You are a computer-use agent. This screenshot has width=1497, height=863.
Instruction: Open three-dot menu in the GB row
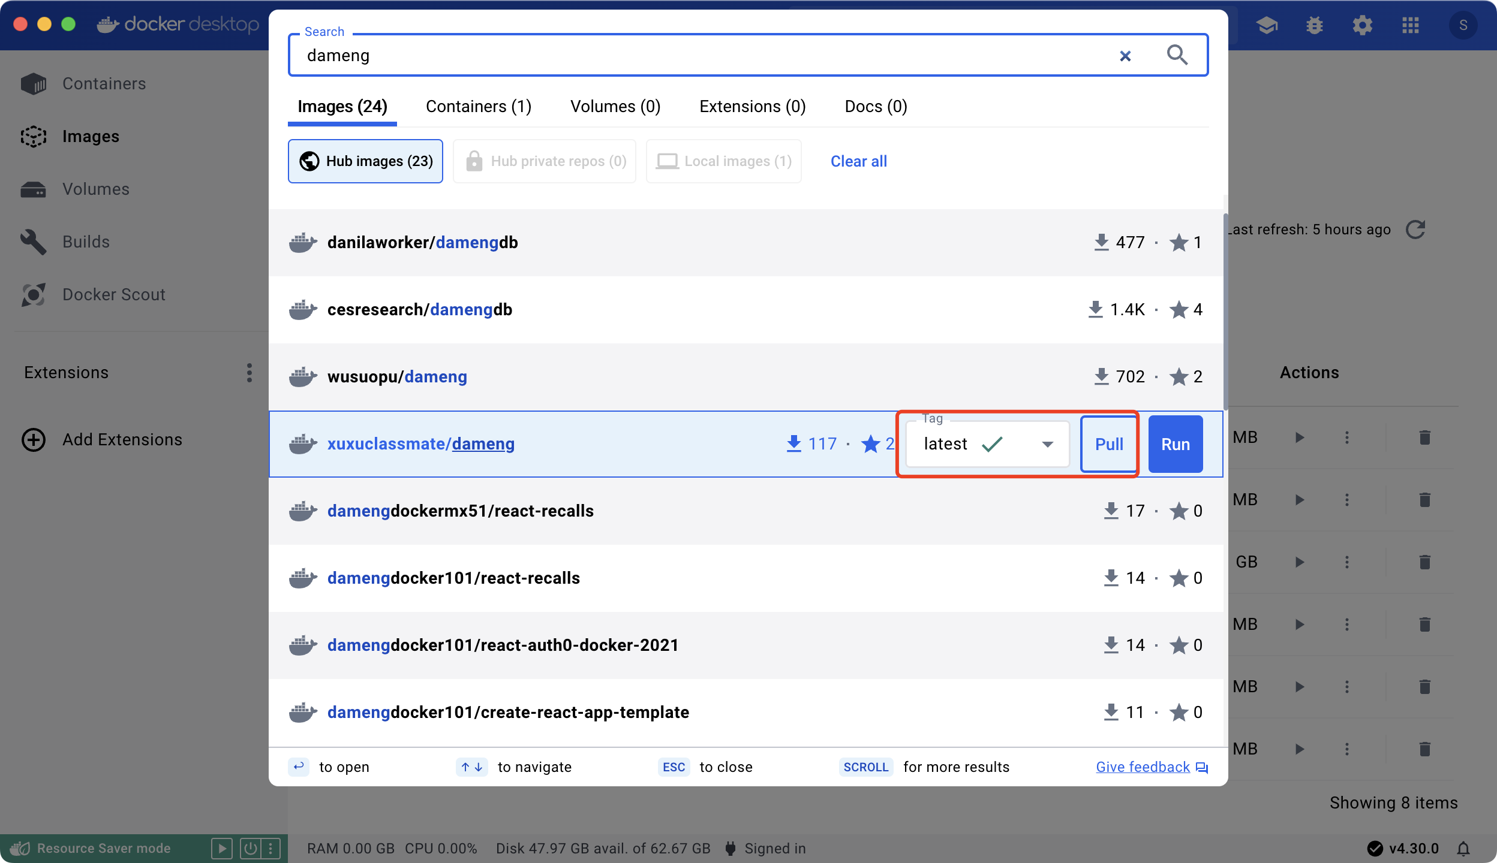coord(1347,562)
